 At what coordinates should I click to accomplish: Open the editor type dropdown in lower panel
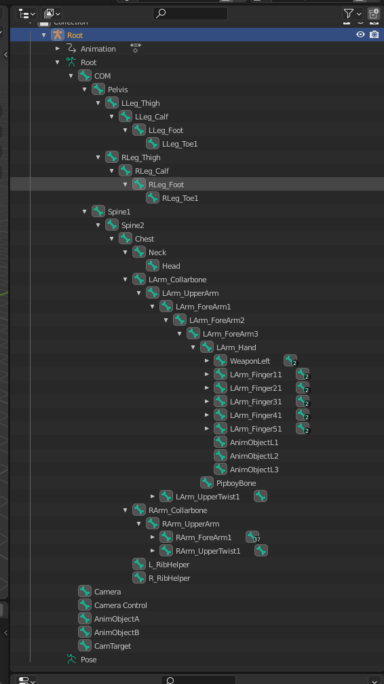(x=26, y=680)
